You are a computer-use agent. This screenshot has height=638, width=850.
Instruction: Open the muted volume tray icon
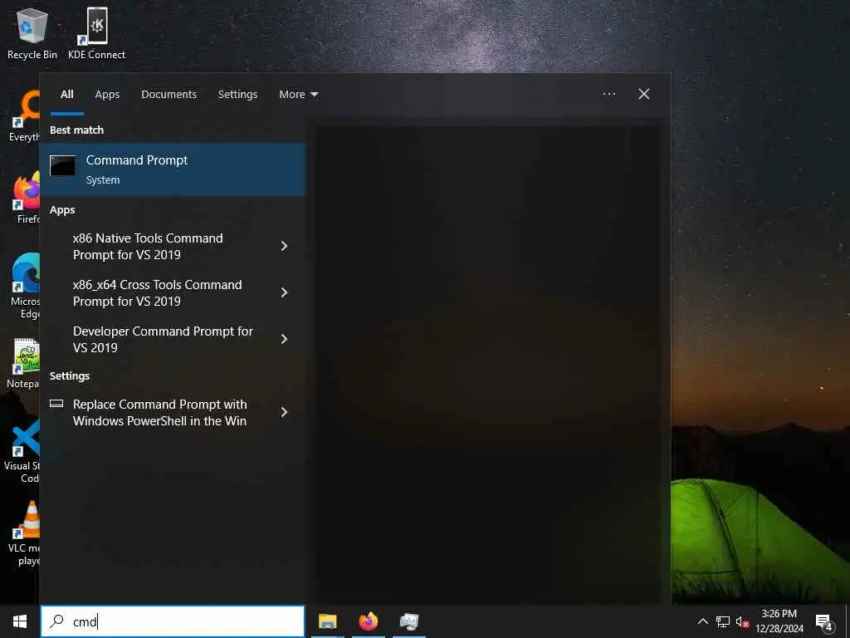[742, 621]
